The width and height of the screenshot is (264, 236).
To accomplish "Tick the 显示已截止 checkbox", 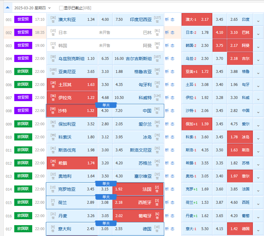I will pos(61,8).
